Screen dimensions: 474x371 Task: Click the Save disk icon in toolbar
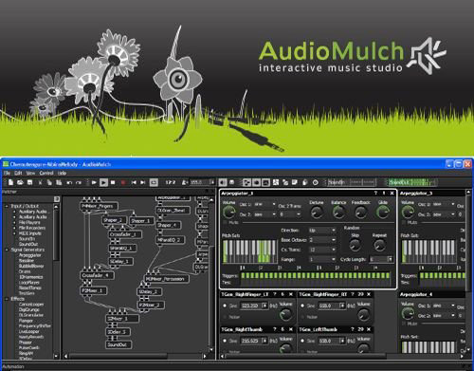(x=30, y=182)
